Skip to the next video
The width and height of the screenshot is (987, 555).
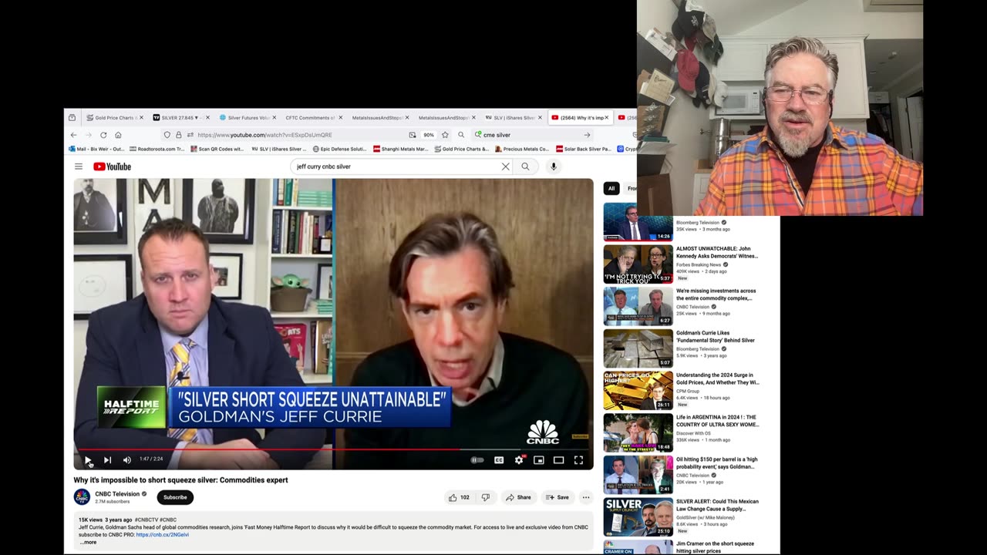107,460
